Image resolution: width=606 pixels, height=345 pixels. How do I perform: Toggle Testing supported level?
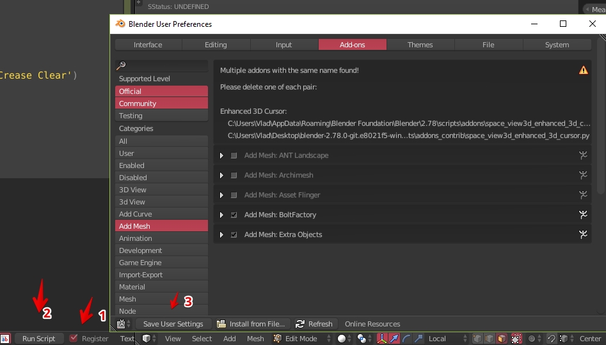click(161, 116)
